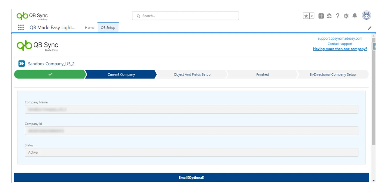Click the QB Sync logo in the header
Image resolution: width=384 pixels, height=194 pixels.
[x=32, y=16]
